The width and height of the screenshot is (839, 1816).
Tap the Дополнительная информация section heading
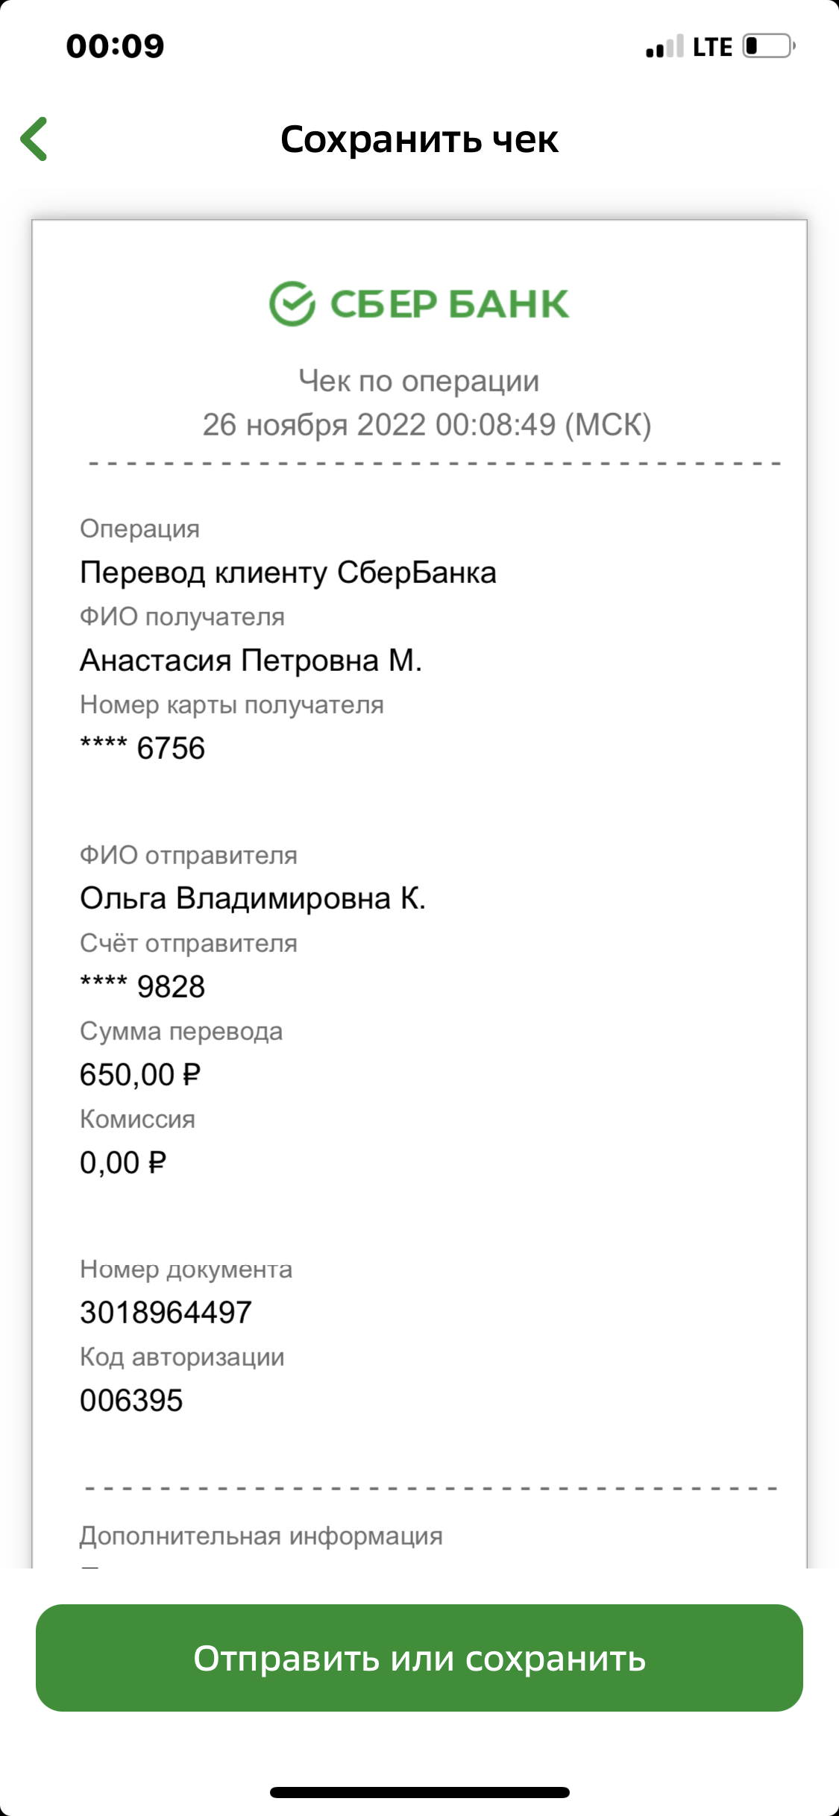[x=261, y=1536]
